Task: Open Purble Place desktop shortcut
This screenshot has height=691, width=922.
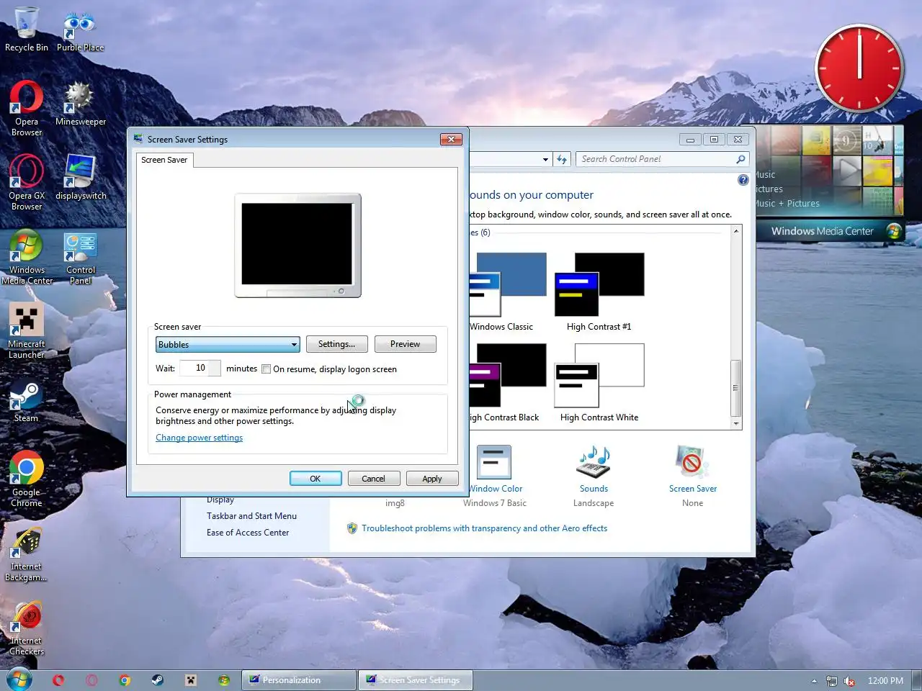Action: click(80, 32)
